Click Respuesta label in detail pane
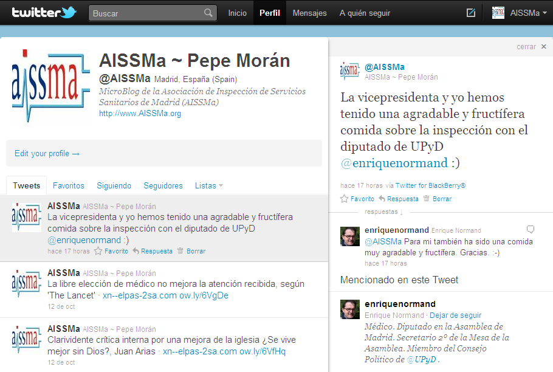The height and width of the screenshot is (372, 553). pos(403,199)
